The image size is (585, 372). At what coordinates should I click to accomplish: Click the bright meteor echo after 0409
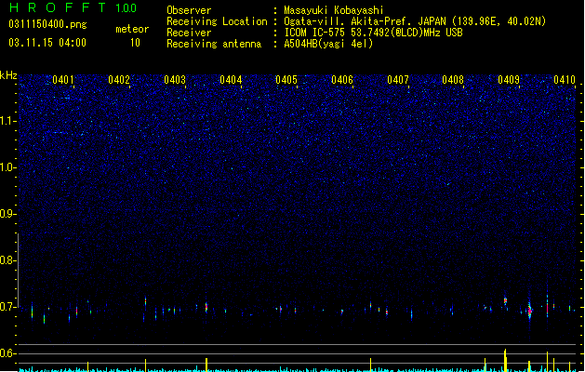[529, 311]
